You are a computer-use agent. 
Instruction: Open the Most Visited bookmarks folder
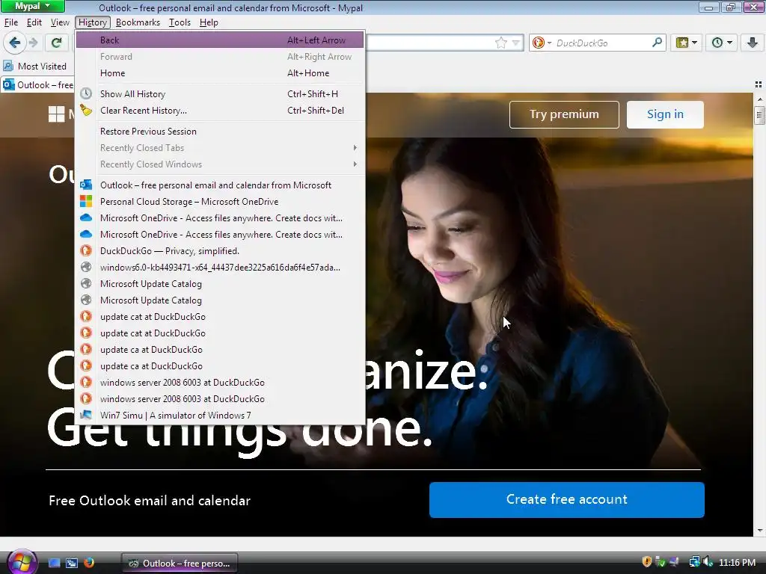click(x=35, y=67)
